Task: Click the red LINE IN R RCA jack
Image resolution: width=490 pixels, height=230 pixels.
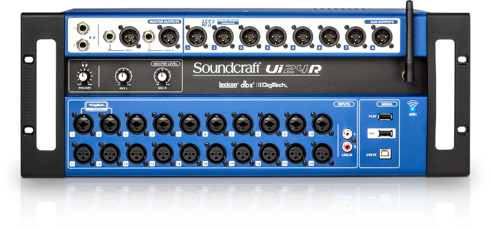Action: click(x=347, y=146)
